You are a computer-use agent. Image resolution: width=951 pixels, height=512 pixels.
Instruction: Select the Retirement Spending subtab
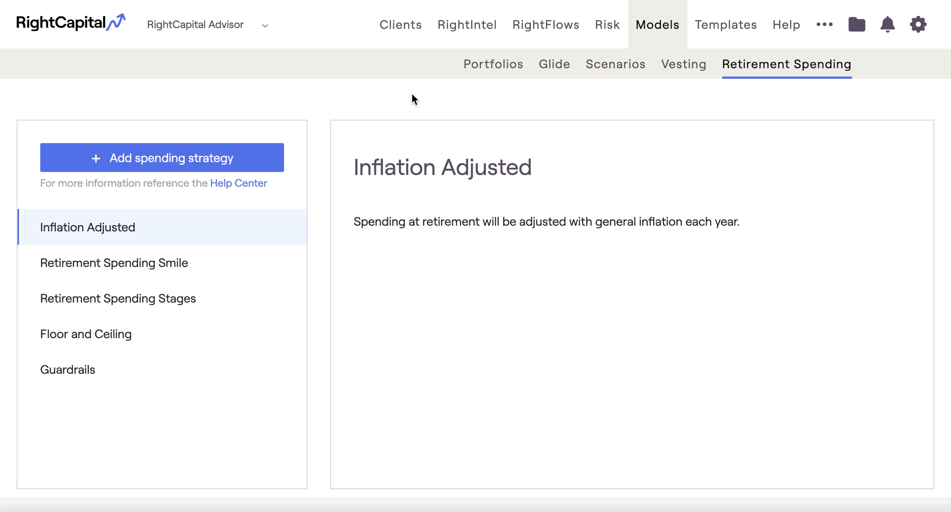pyautogui.click(x=786, y=64)
